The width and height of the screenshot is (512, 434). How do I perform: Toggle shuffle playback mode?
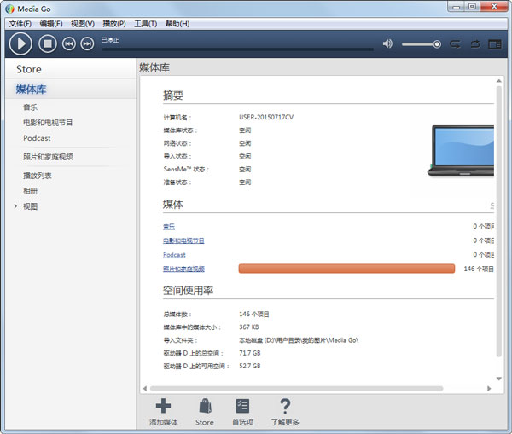coord(455,43)
